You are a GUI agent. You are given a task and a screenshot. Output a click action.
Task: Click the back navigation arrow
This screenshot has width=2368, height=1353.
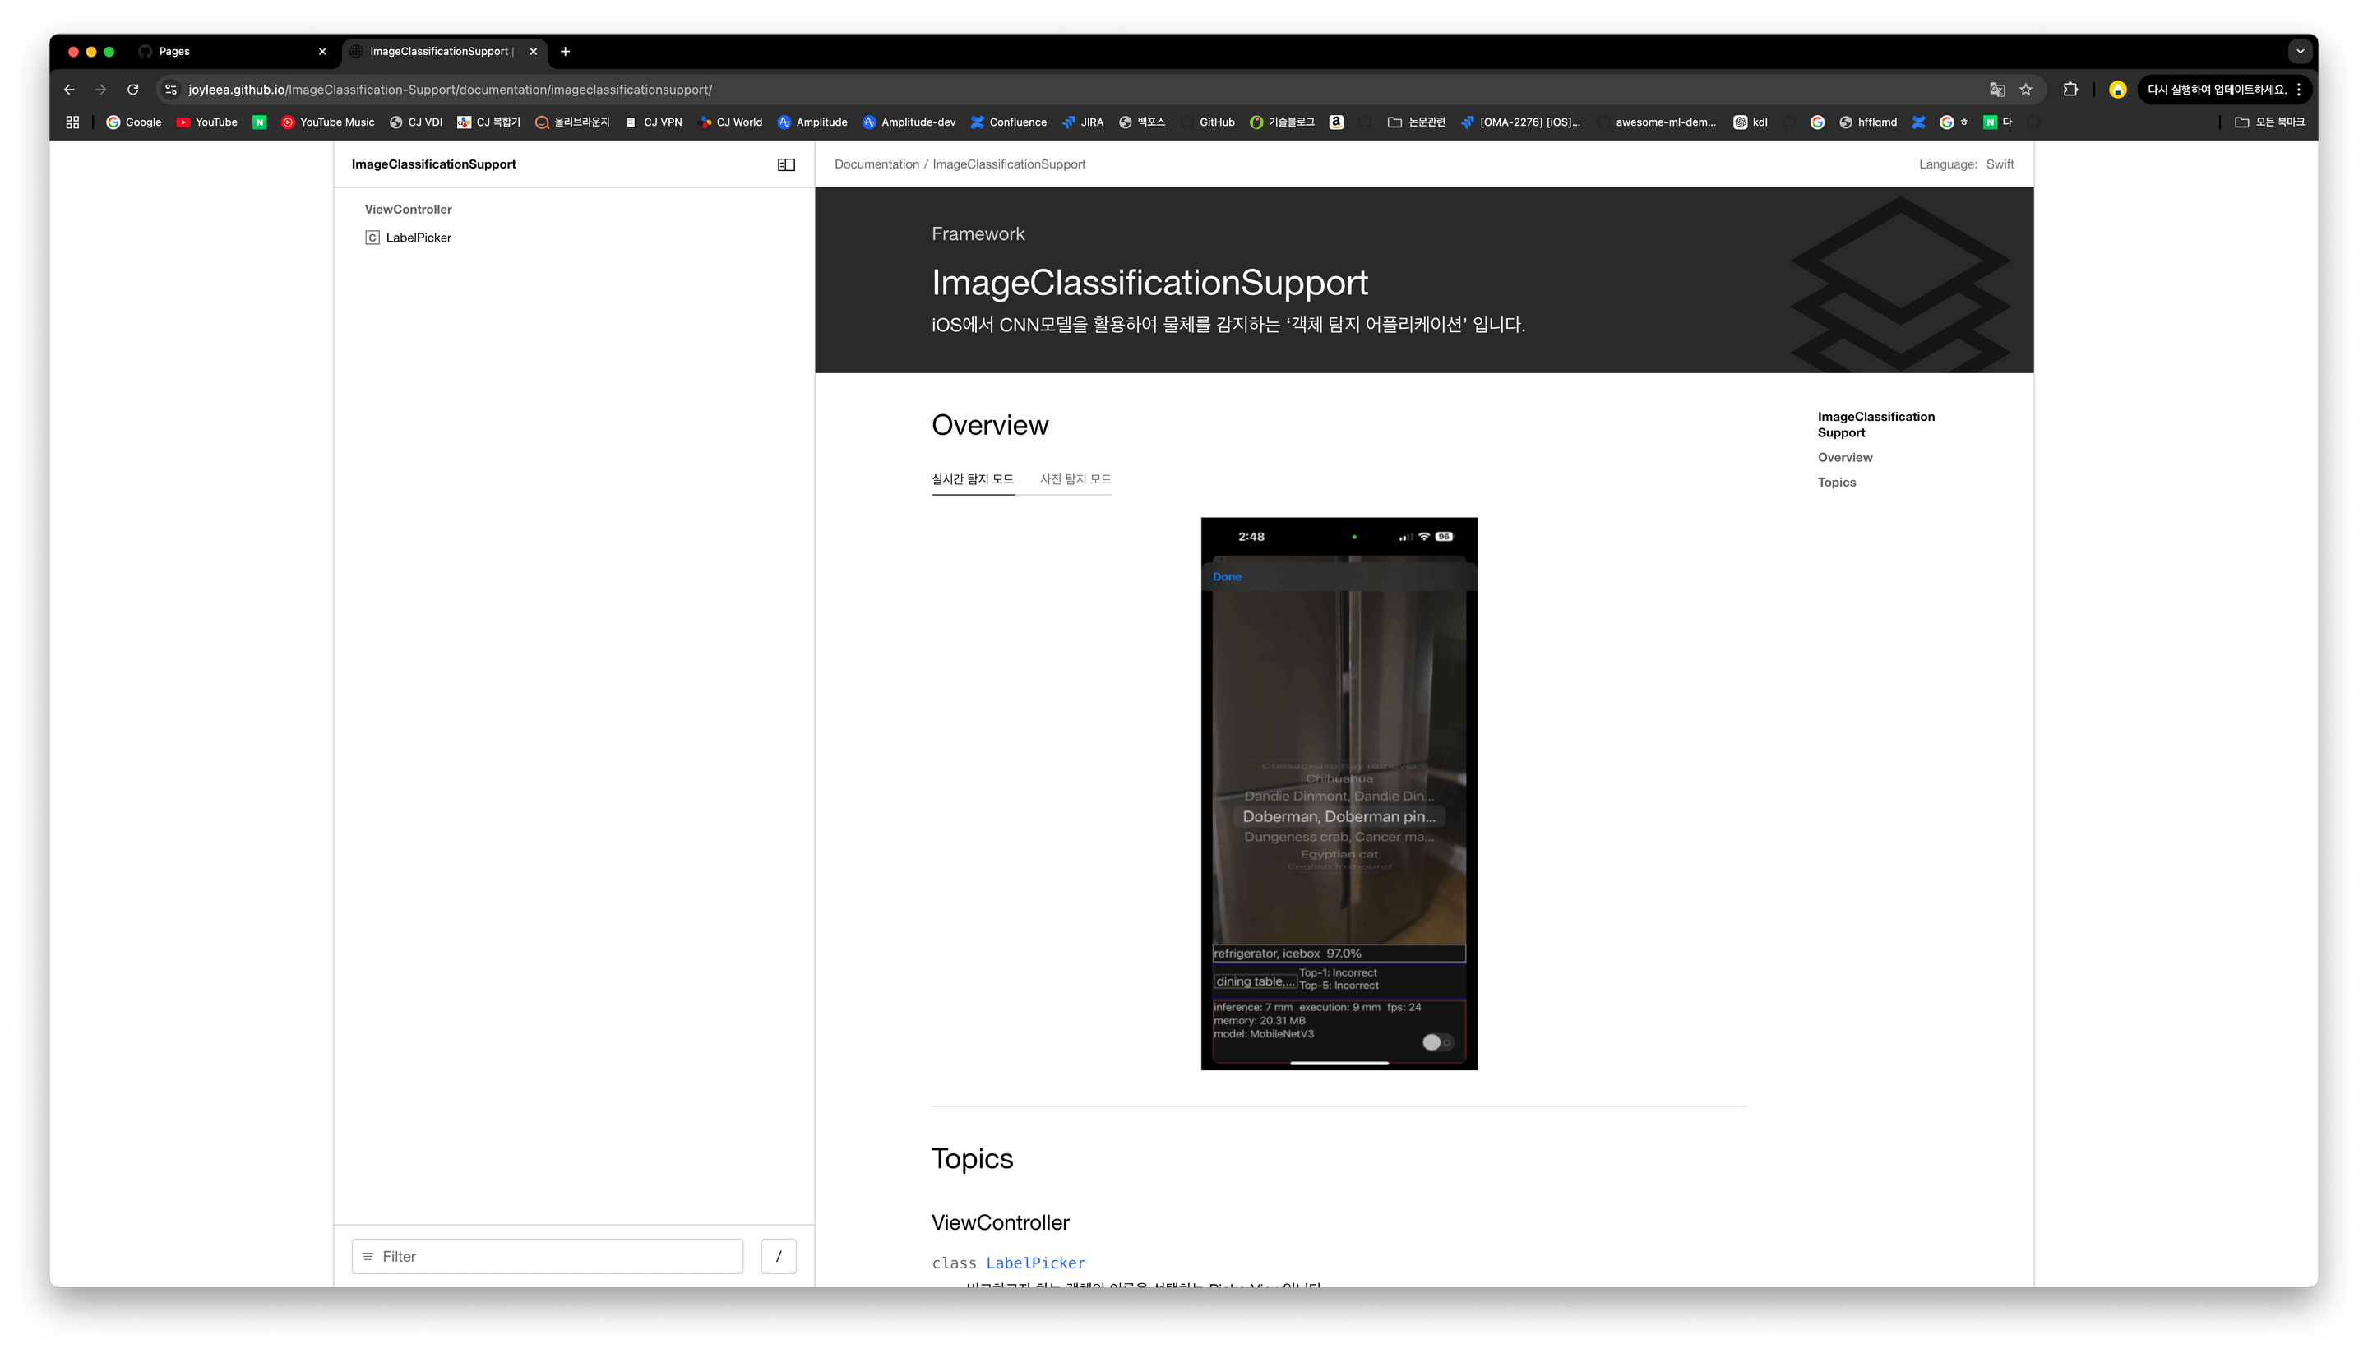pyautogui.click(x=69, y=90)
